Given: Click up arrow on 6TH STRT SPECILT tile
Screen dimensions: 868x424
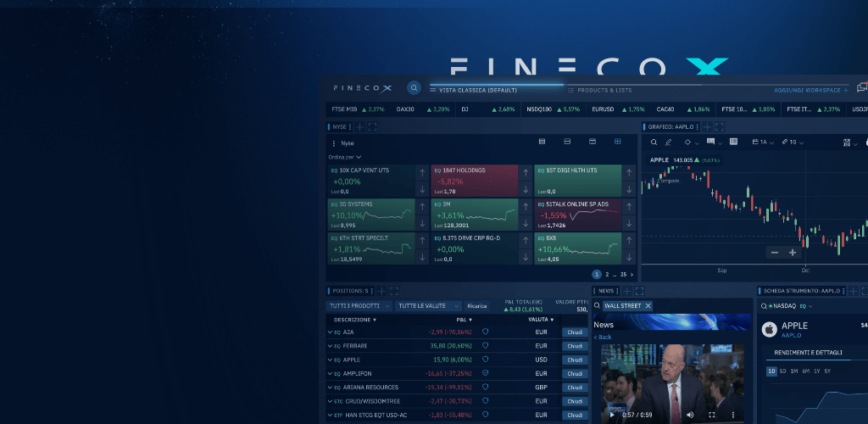Looking at the screenshot, I should pos(422,240).
